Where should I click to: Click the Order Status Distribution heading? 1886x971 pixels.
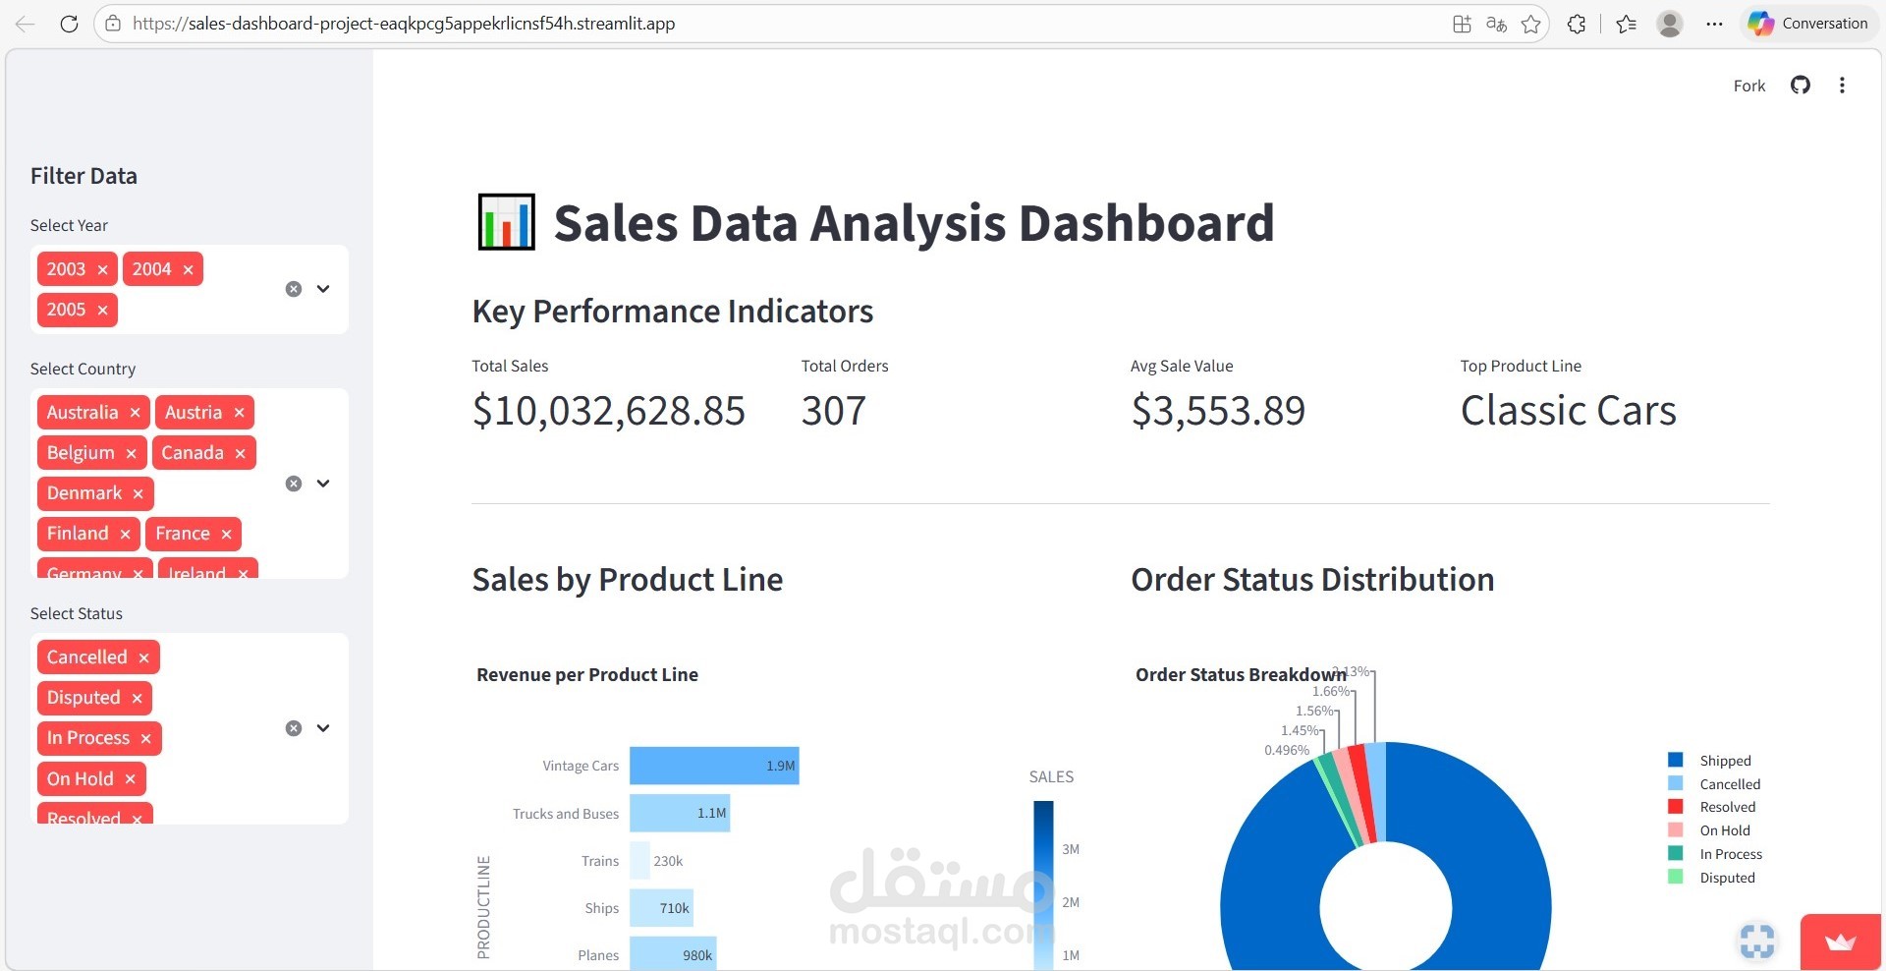click(1312, 580)
